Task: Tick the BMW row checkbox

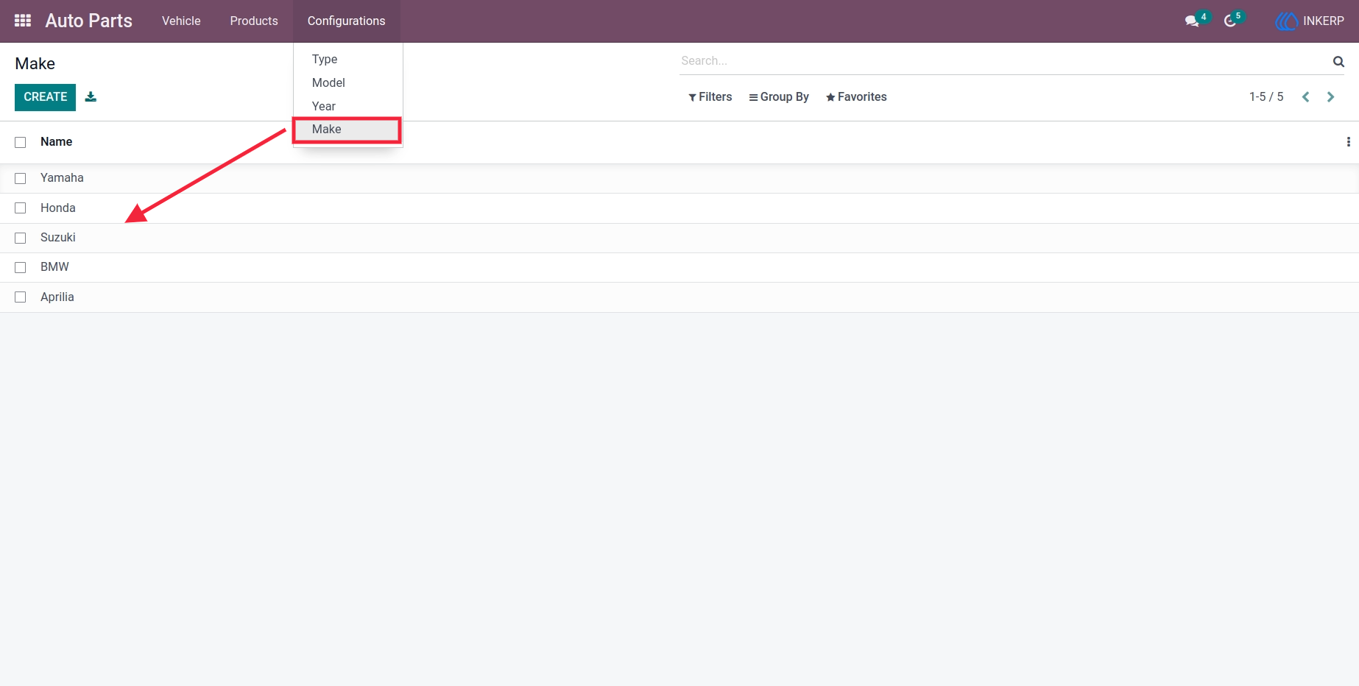Action: point(21,267)
